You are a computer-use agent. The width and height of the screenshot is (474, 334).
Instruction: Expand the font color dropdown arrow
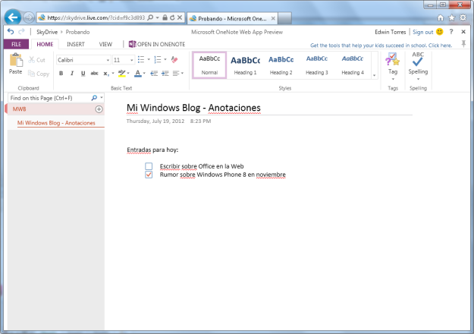(x=144, y=73)
